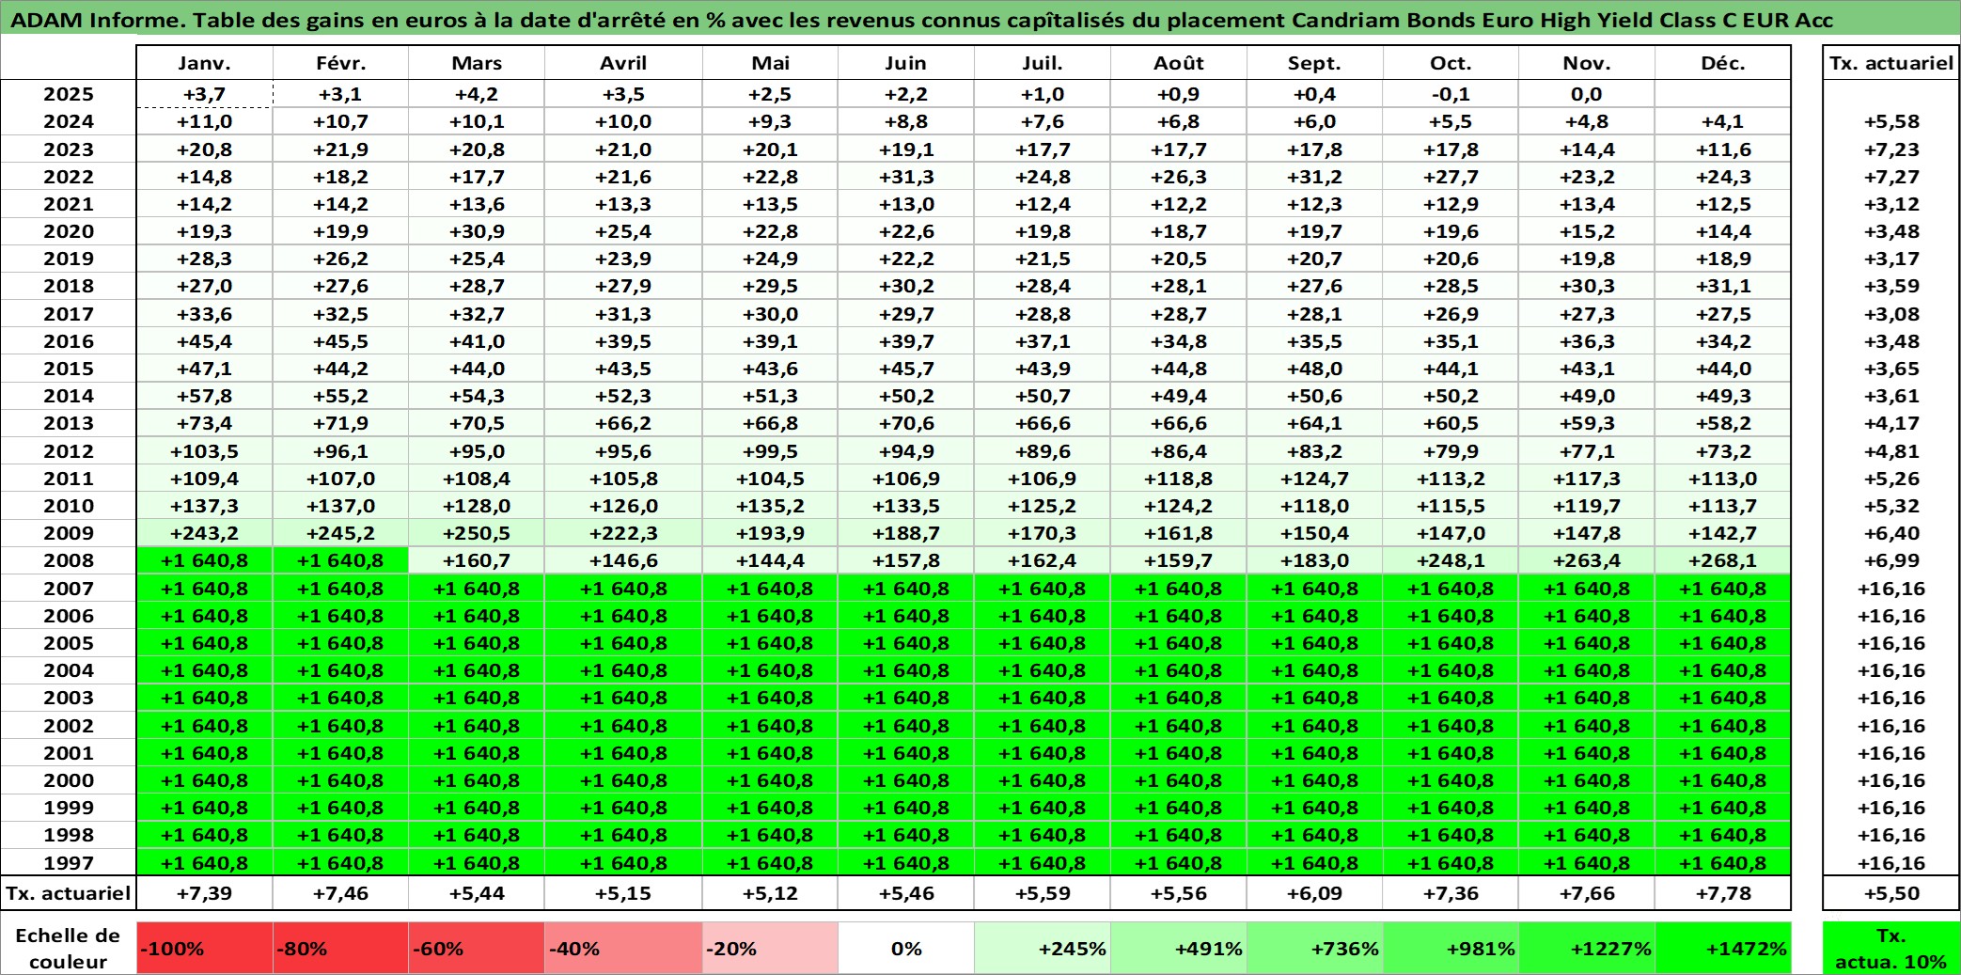Click the 2008 row label

coord(69,560)
